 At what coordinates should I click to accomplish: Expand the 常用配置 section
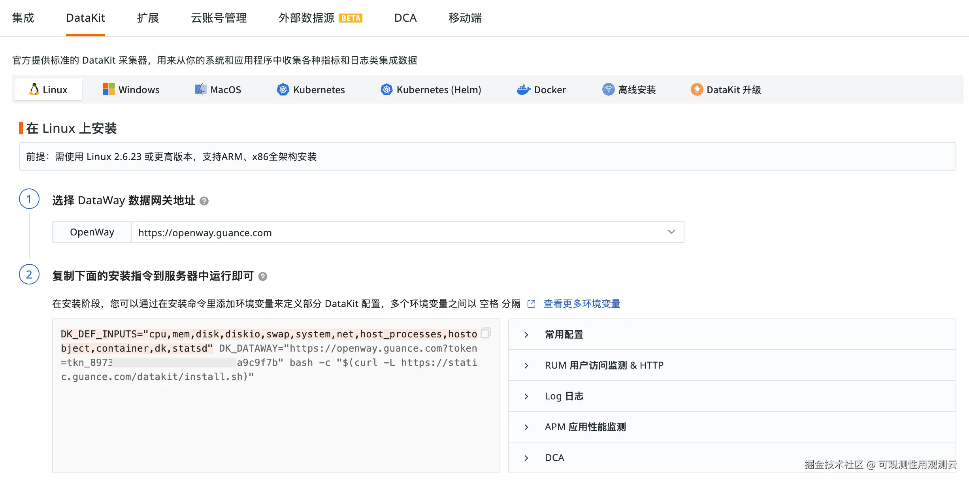point(564,335)
